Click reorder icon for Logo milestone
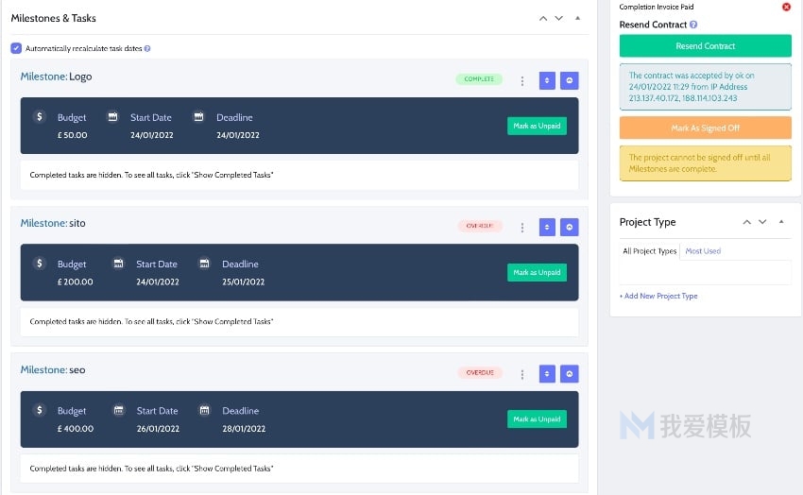Viewport: 803px width, 495px height. tap(547, 80)
